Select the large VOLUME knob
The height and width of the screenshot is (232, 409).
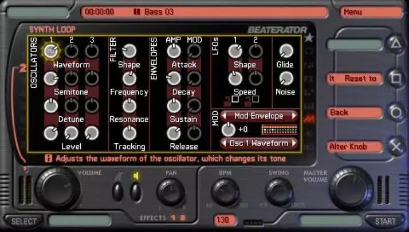click(x=58, y=188)
